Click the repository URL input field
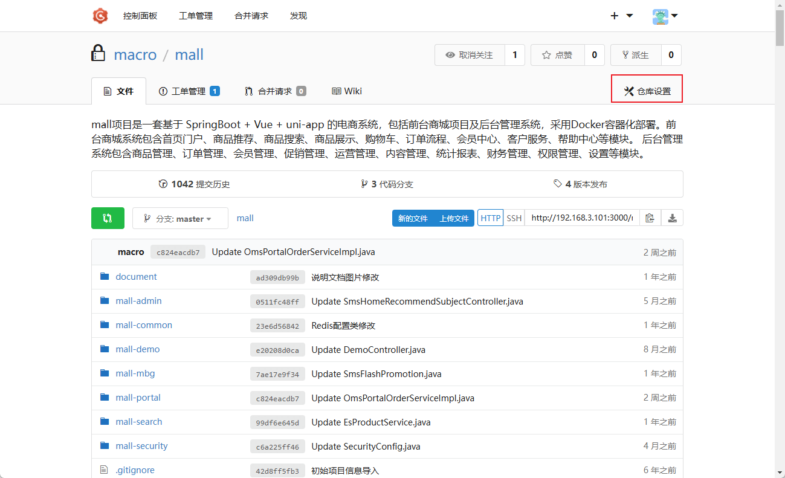 (581, 218)
